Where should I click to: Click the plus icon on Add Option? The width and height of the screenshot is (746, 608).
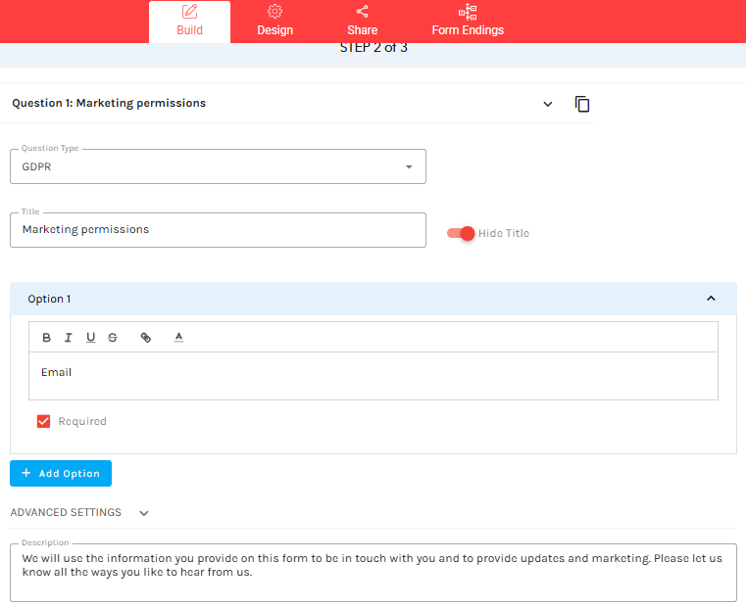pyautogui.click(x=26, y=473)
